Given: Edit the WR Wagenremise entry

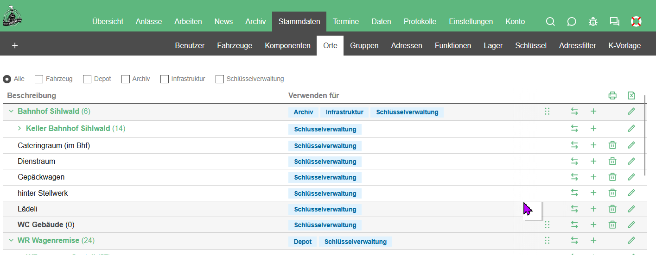Looking at the screenshot, I should click(631, 240).
